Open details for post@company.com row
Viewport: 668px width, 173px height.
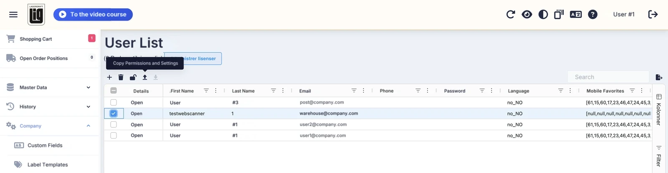[x=137, y=102]
